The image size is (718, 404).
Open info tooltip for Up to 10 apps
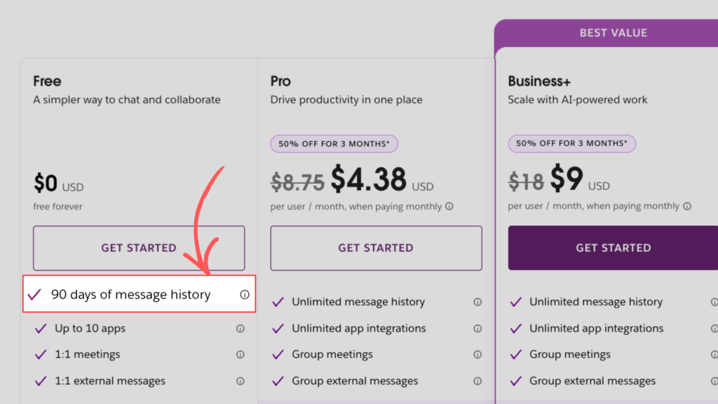(x=241, y=328)
